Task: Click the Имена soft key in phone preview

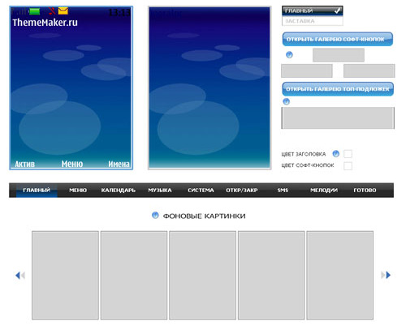Action: point(119,164)
